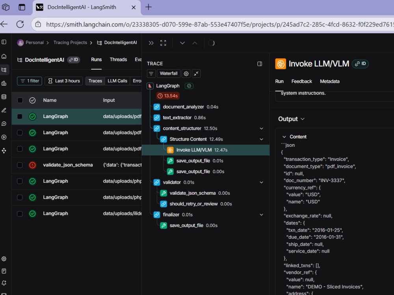Switch to the Runs tab
Image resolution: width=394 pixels, height=295 pixels.
coord(96,60)
